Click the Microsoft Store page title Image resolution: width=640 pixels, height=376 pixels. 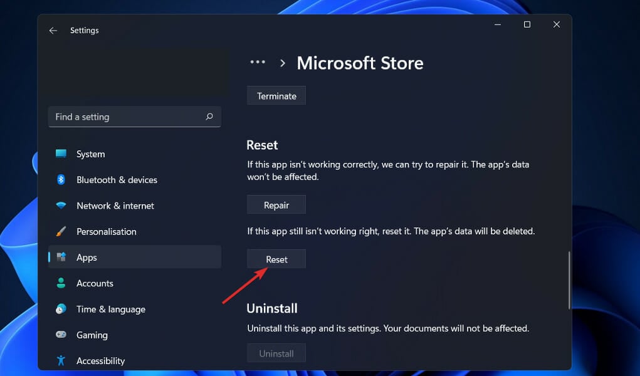click(360, 63)
